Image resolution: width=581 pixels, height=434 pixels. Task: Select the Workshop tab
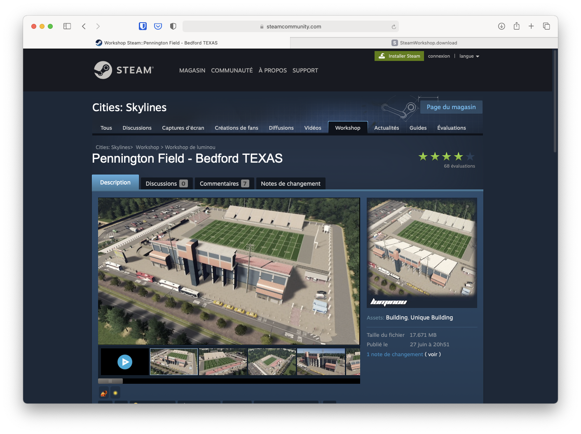tap(348, 128)
